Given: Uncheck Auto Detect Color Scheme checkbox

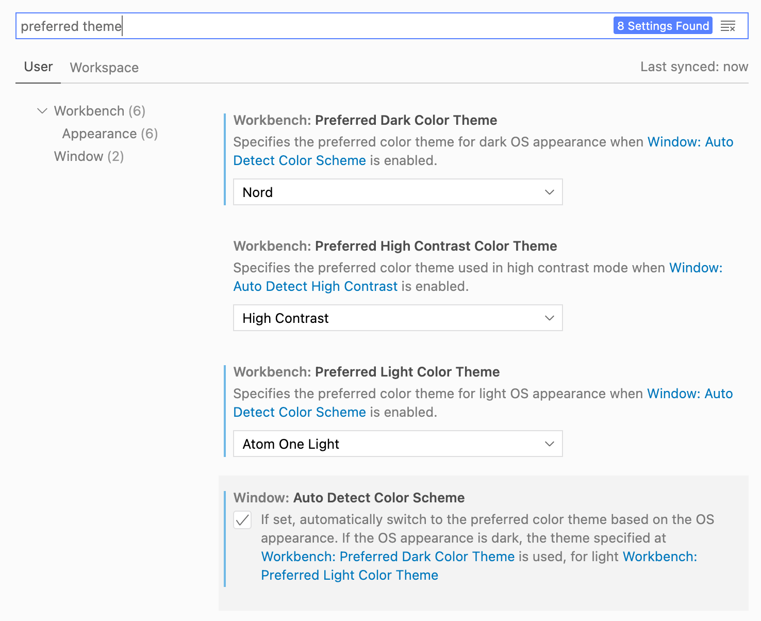Looking at the screenshot, I should 242,520.
